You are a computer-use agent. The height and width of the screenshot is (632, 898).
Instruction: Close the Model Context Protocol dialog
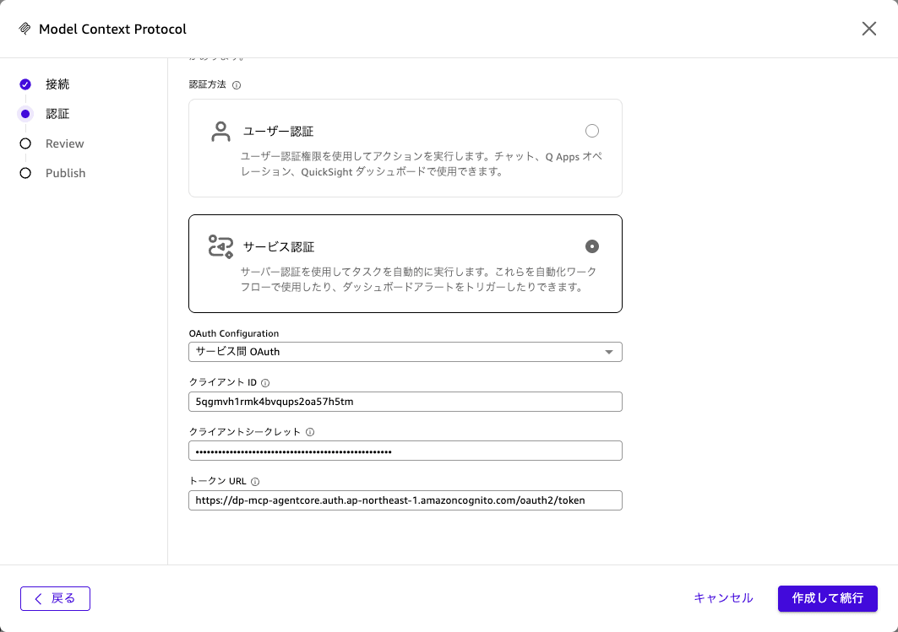(x=868, y=29)
